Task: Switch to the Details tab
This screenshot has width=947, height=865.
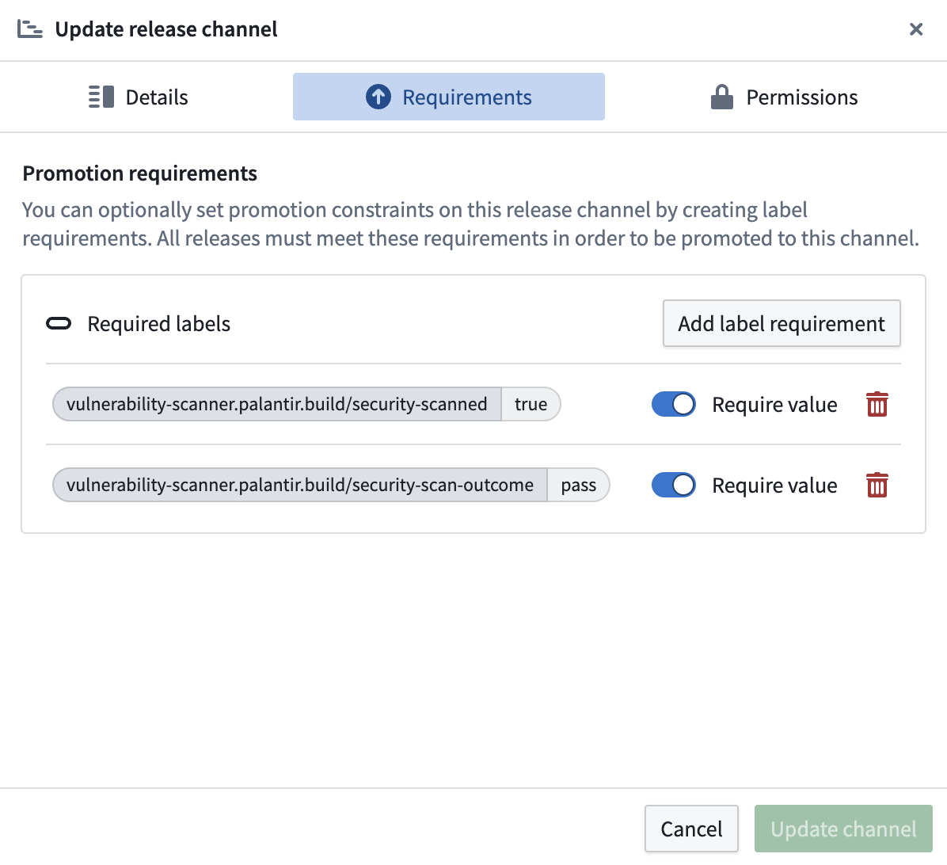Action: click(x=139, y=97)
